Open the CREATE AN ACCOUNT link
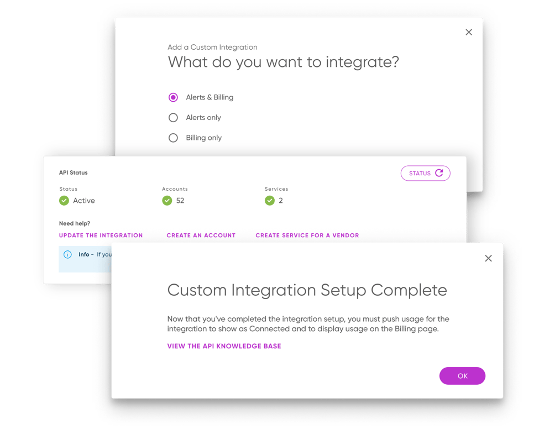 point(201,235)
